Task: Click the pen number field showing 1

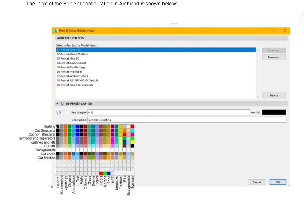Action: click(63, 113)
